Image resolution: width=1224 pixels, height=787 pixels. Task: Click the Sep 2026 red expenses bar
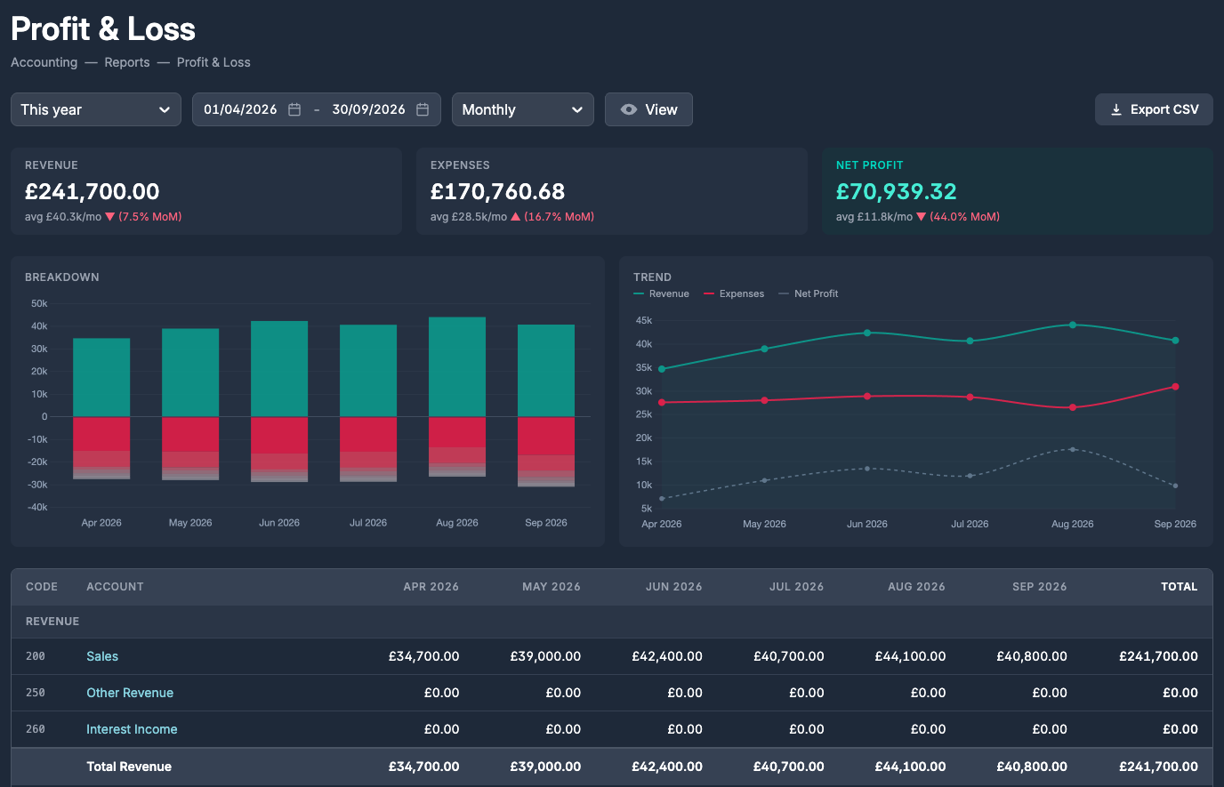pyautogui.click(x=546, y=436)
